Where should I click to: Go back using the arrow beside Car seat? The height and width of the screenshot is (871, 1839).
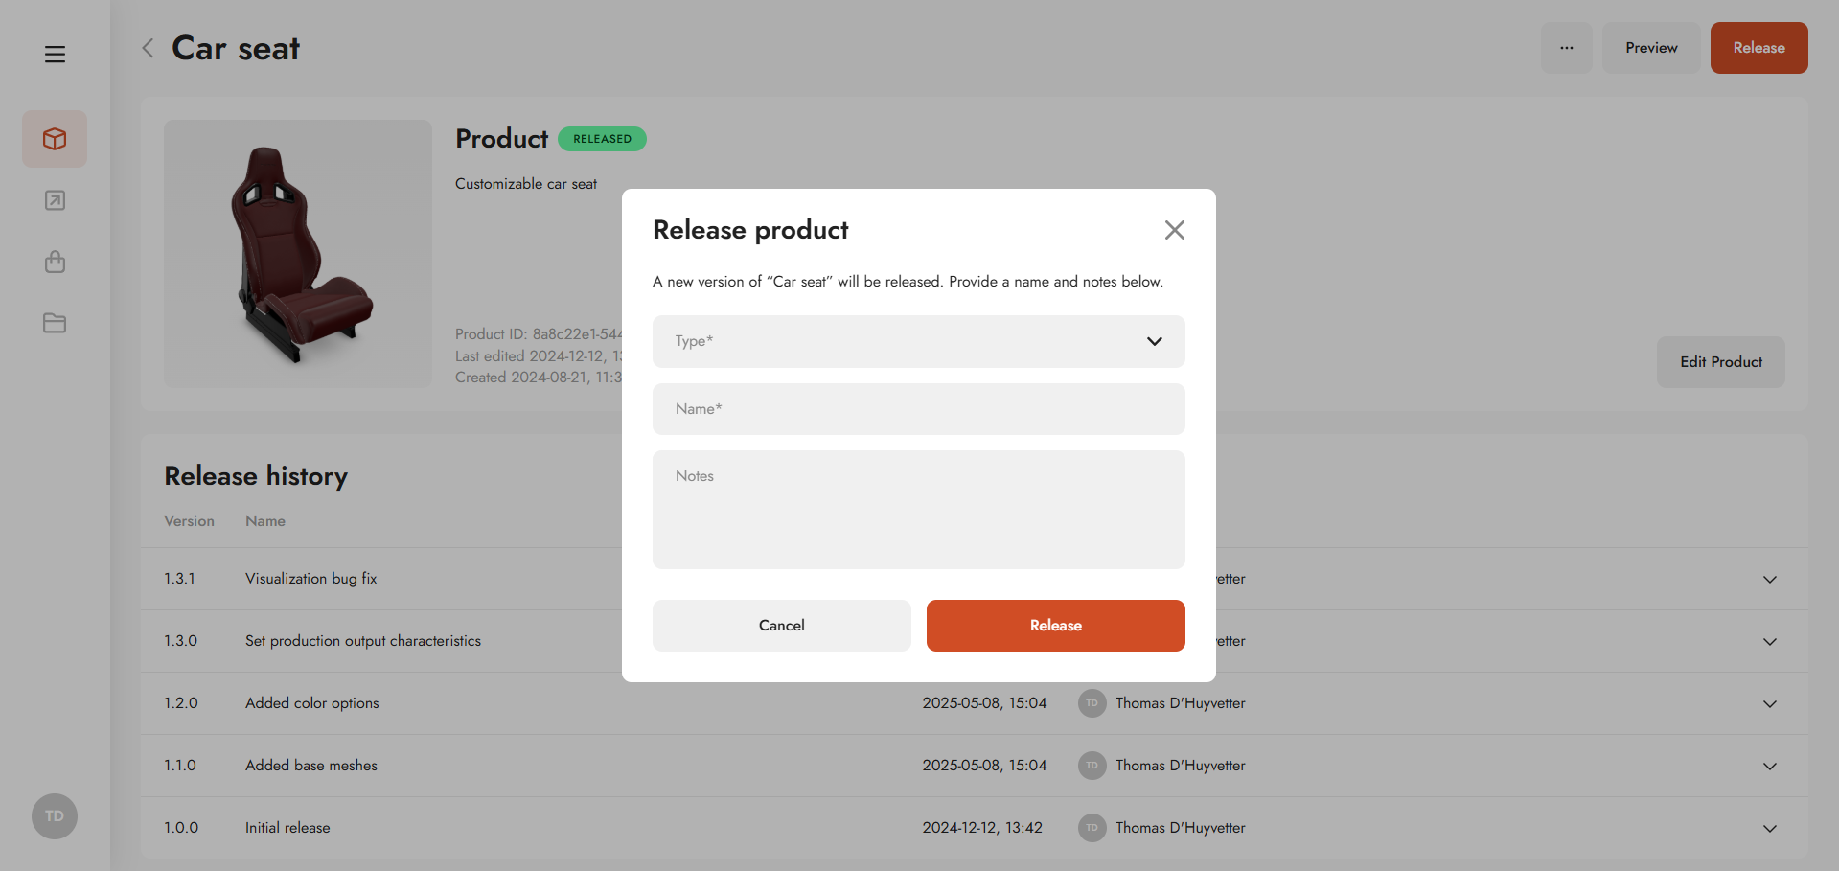pyautogui.click(x=148, y=48)
